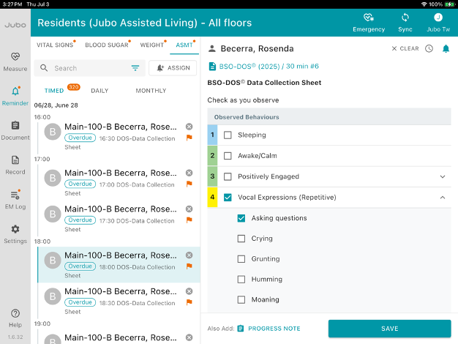The width and height of the screenshot is (458, 344).
Task: Open the Reminder bell in sidebar
Action: (15, 96)
